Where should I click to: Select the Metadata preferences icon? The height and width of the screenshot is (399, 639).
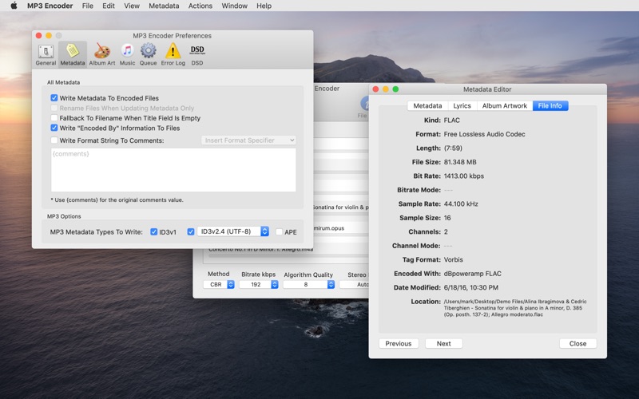coord(73,54)
